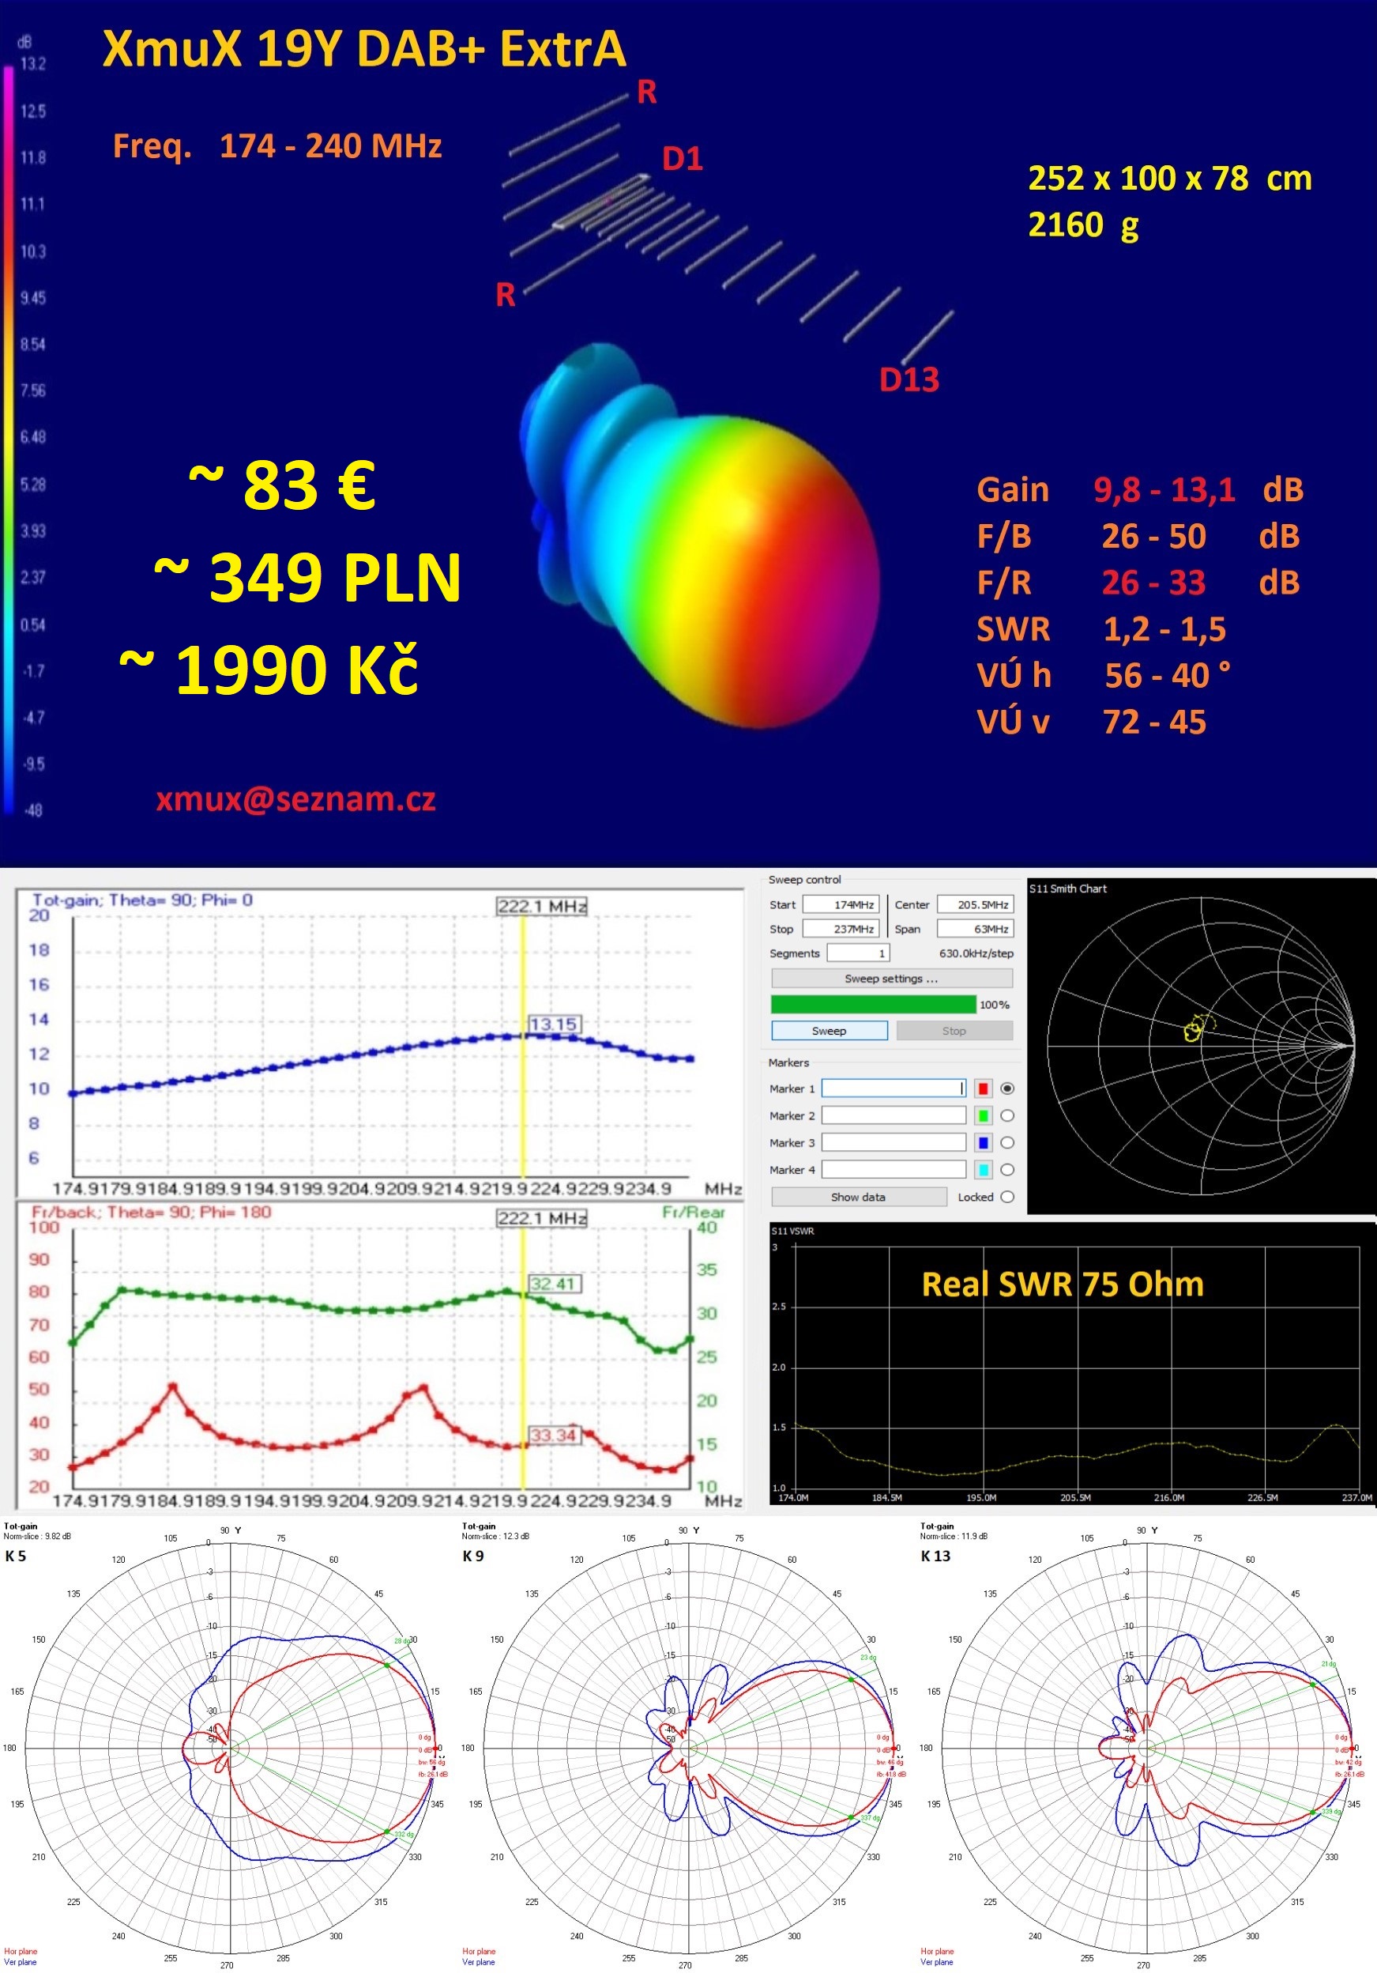Click the 222.1 MHz marker label on gain chart
The width and height of the screenshot is (1377, 1977).
pyautogui.click(x=542, y=906)
